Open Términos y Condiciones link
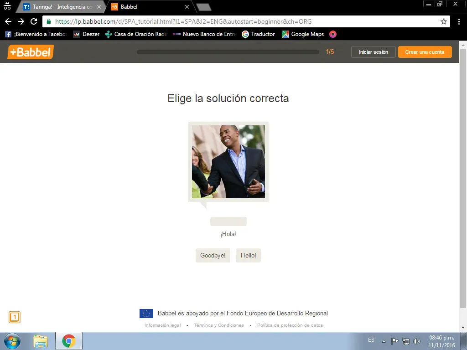Image resolution: width=467 pixels, height=350 pixels. click(219, 325)
